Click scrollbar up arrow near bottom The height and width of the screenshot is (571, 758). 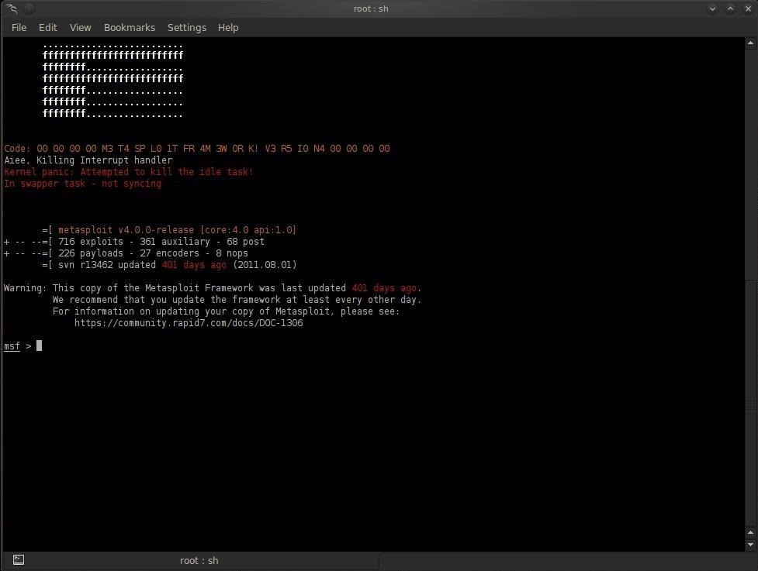(x=750, y=533)
